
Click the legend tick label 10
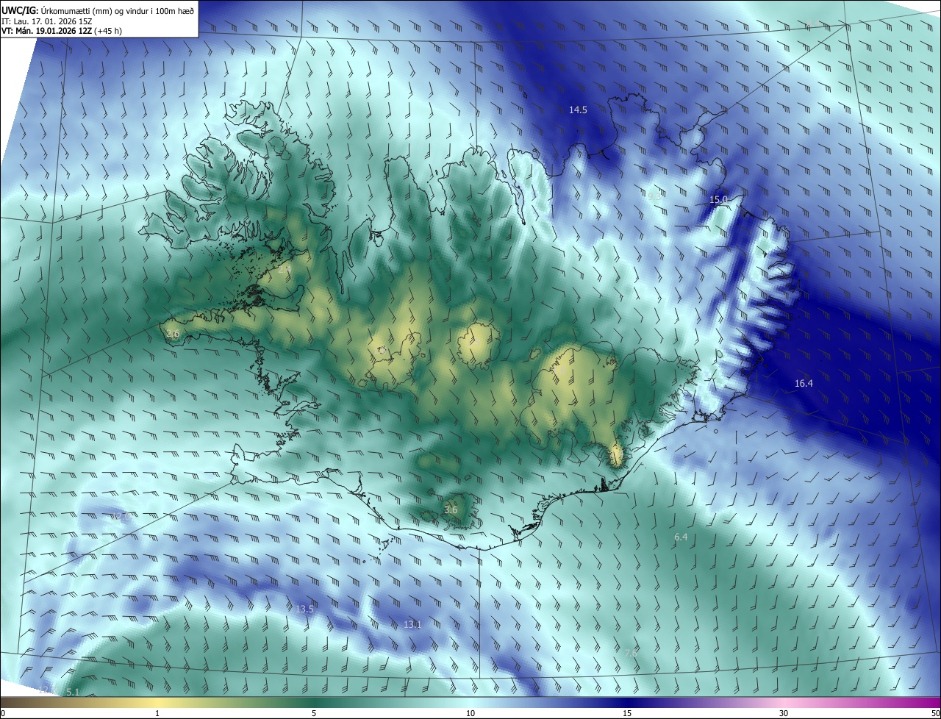pos(470,713)
